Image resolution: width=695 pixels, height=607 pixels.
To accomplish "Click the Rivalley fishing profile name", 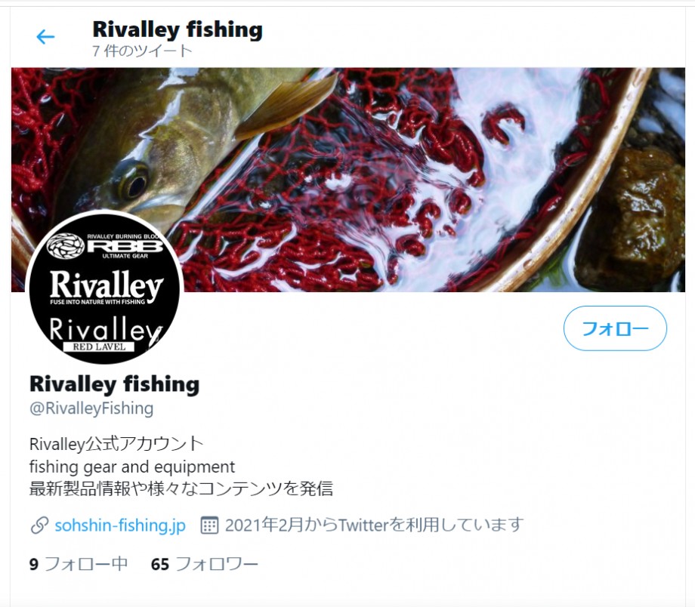I will point(114,384).
